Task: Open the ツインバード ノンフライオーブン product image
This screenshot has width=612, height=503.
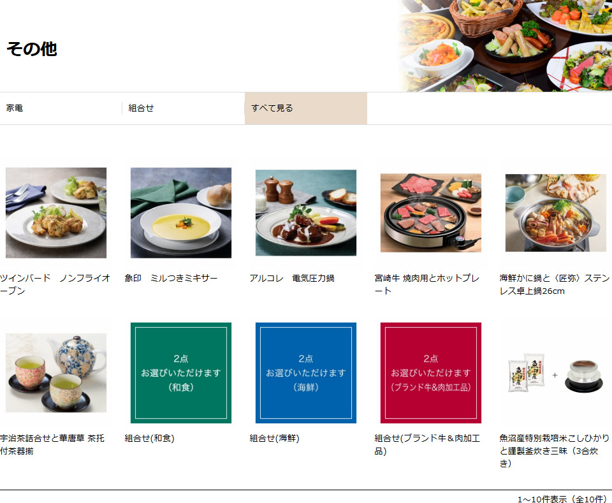Action: pyautogui.click(x=56, y=213)
